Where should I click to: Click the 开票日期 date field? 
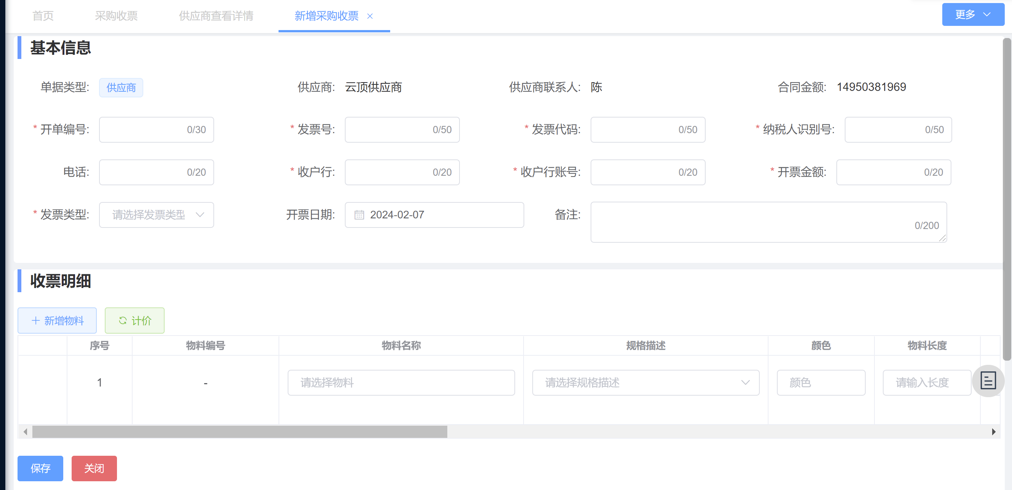[x=434, y=215]
